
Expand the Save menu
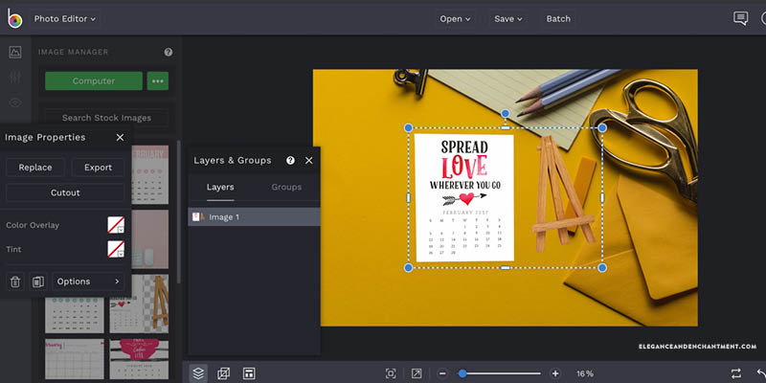click(x=507, y=18)
